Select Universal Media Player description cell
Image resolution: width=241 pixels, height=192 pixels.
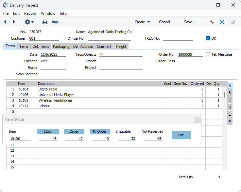click(x=100, y=95)
